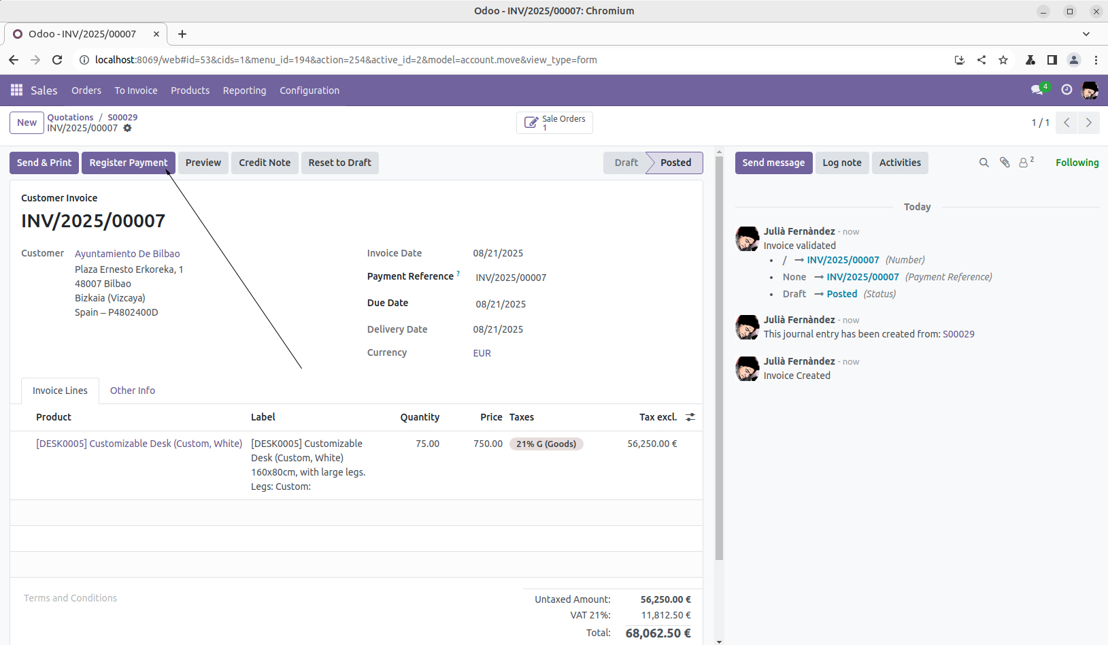Open optional columns settings in invoice lines
This screenshot has width=1108, height=645.
click(690, 417)
